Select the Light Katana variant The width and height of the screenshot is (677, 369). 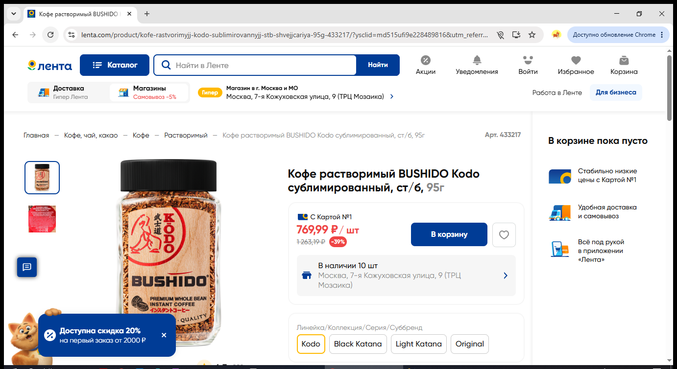tap(419, 344)
